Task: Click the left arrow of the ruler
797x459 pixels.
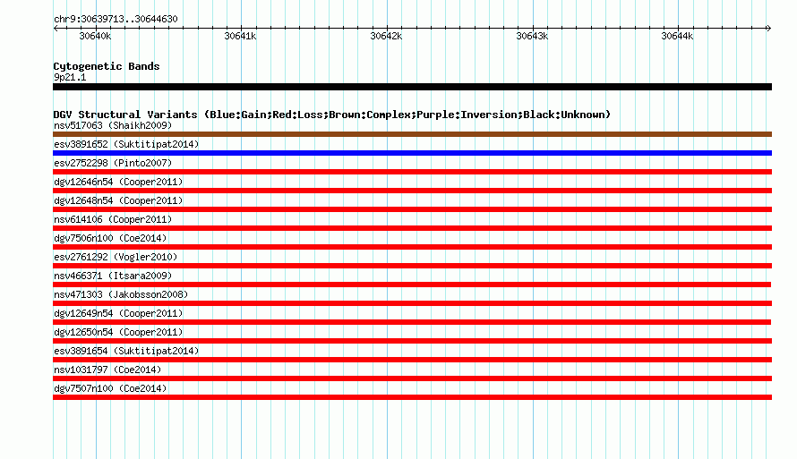Action: pyautogui.click(x=56, y=29)
